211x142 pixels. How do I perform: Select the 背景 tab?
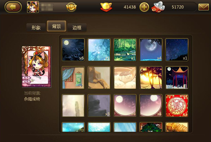tap(57, 26)
